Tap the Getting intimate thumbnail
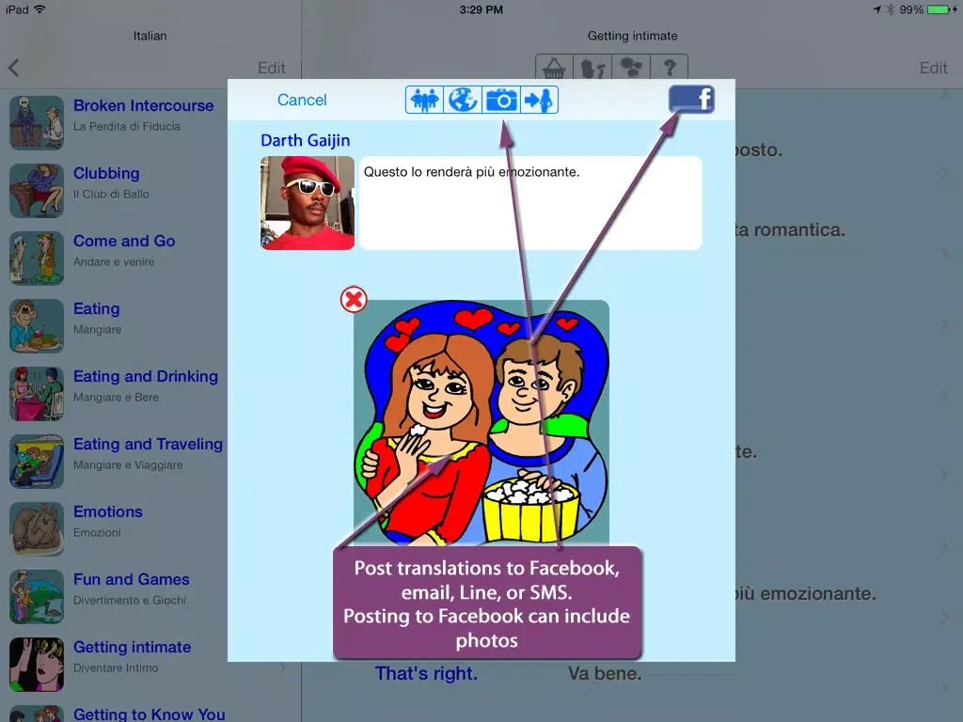Screen dimensions: 963x722 [37, 664]
